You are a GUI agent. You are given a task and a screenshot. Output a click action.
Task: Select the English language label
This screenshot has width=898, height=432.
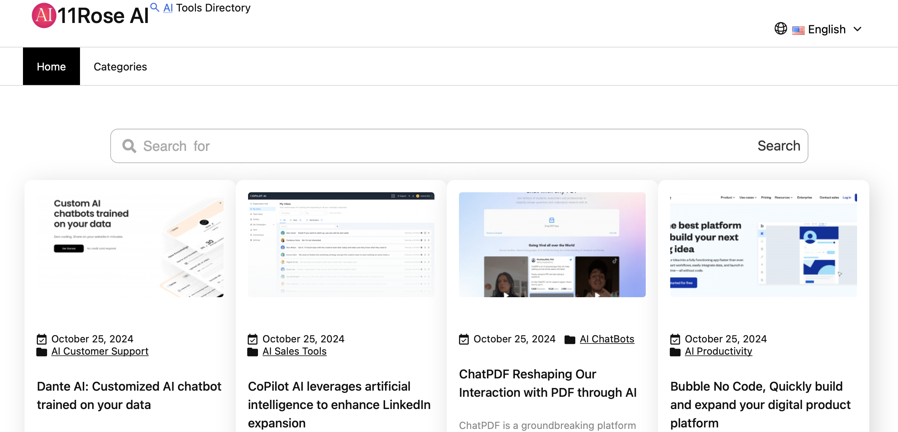[x=827, y=29]
